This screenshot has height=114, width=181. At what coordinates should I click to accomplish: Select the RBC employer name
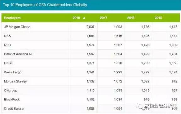tap(8, 45)
